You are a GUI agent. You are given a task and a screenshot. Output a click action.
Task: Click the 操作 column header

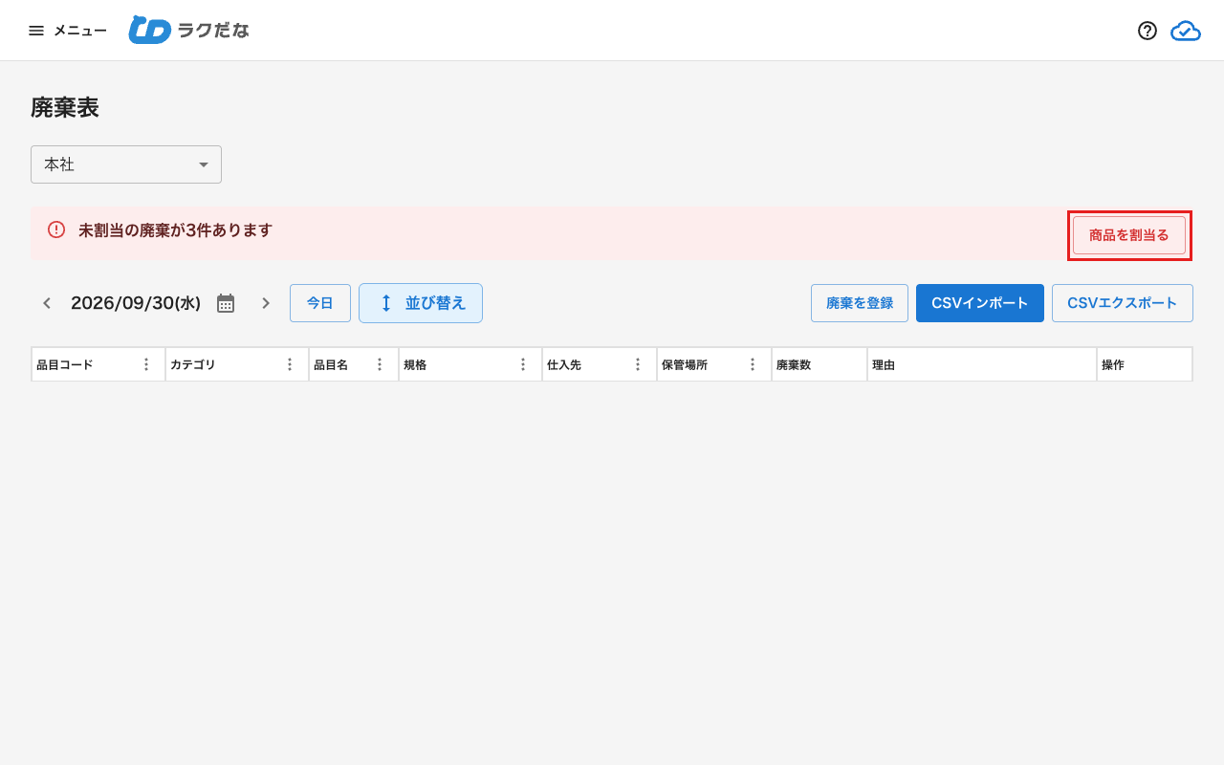[1145, 364]
